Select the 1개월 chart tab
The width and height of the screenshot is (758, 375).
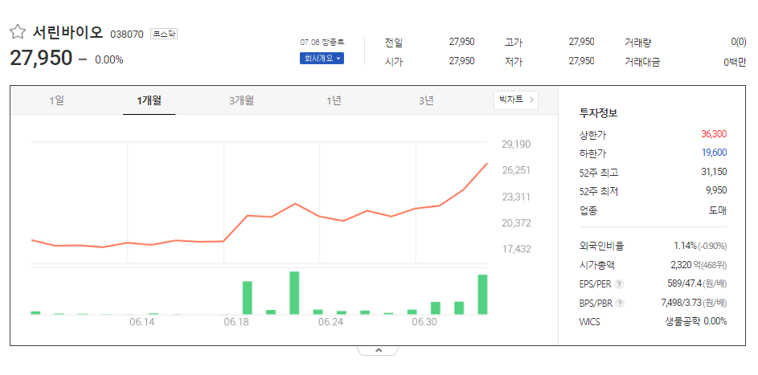149,101
